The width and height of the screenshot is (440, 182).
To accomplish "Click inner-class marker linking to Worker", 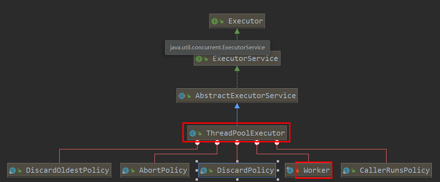I will 257,142.
